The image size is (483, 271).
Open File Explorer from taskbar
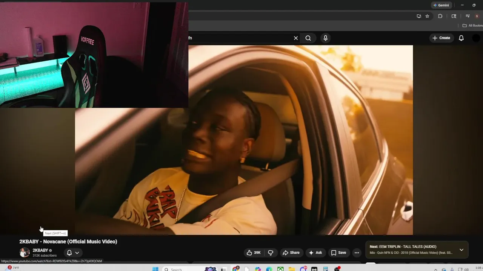292,269
